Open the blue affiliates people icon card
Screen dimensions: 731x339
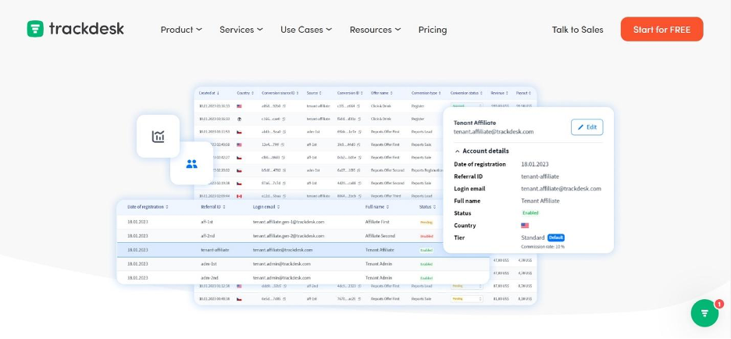(x=191, y=164)
